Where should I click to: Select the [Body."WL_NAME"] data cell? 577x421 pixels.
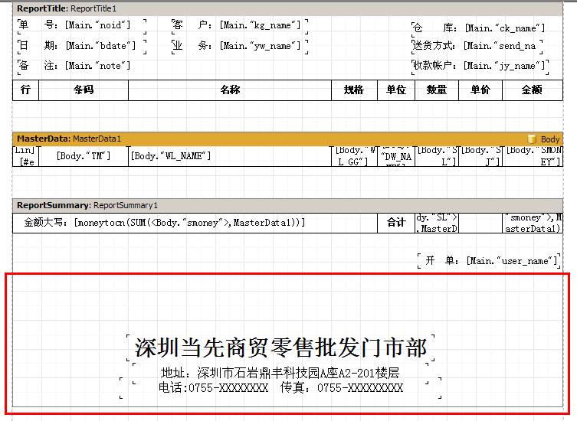pos(230,156)
